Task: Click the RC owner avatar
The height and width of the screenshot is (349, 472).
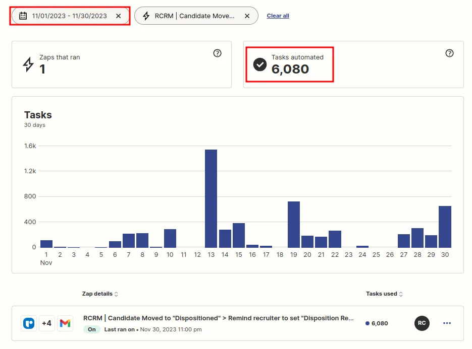Action: 422,323
